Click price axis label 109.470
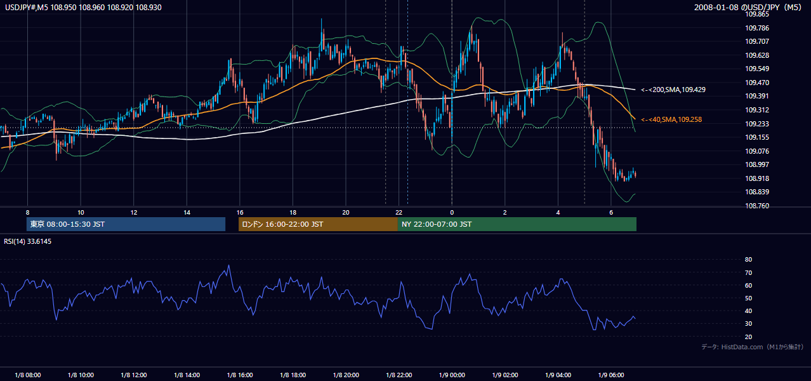This screenshot has height=381, width=811. coord(757,83)
